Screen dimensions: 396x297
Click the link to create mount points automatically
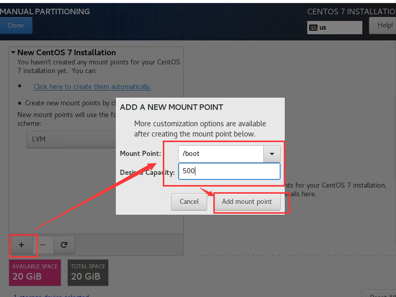tap(92, 87)
